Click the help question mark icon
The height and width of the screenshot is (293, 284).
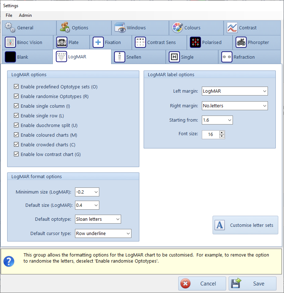pyautogui.click(x=9, y=261)
